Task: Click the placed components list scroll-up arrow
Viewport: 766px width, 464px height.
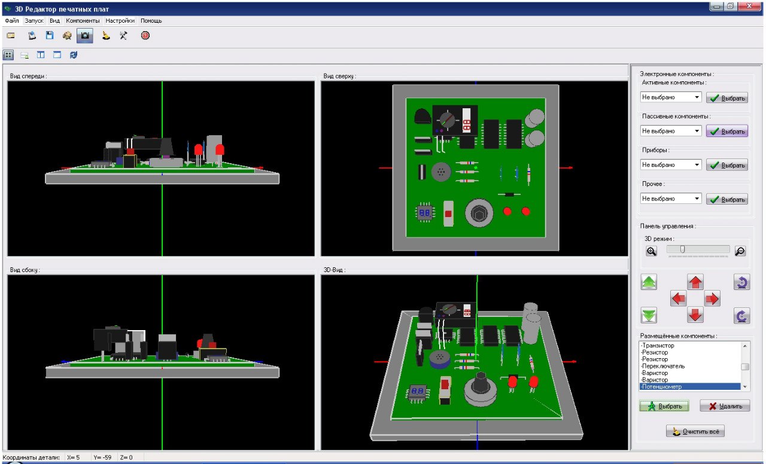Action: tap(745, 346)
